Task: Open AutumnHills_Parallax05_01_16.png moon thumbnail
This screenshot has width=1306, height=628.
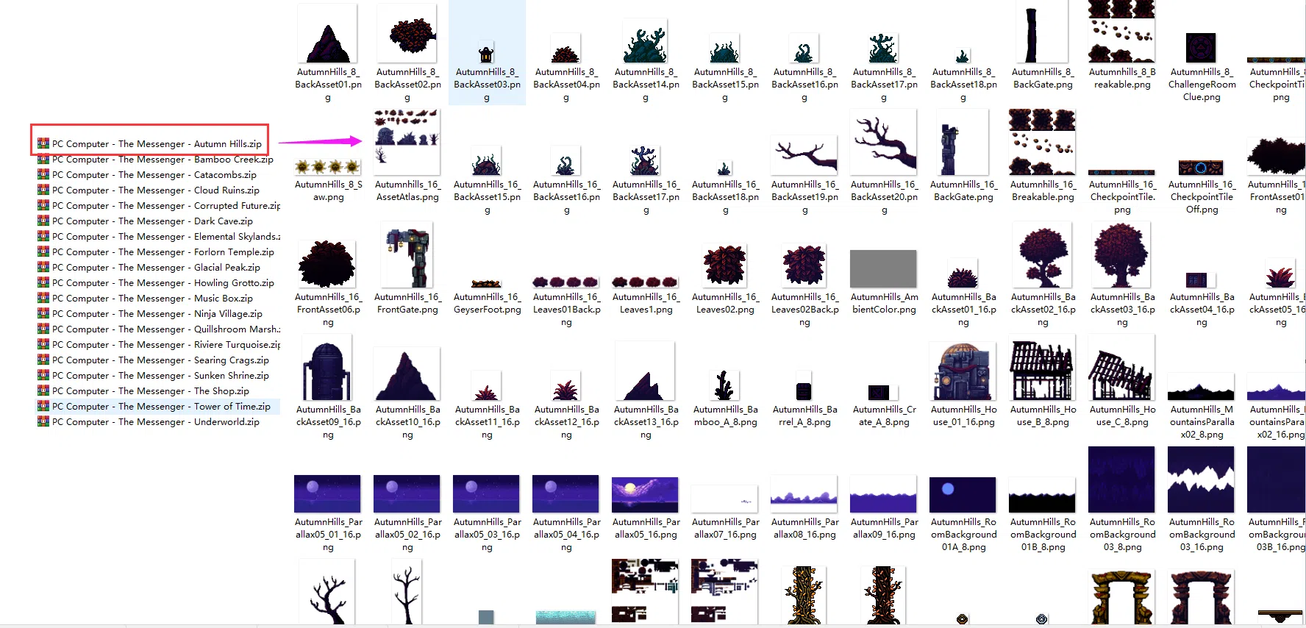Action: click(327, 493)
